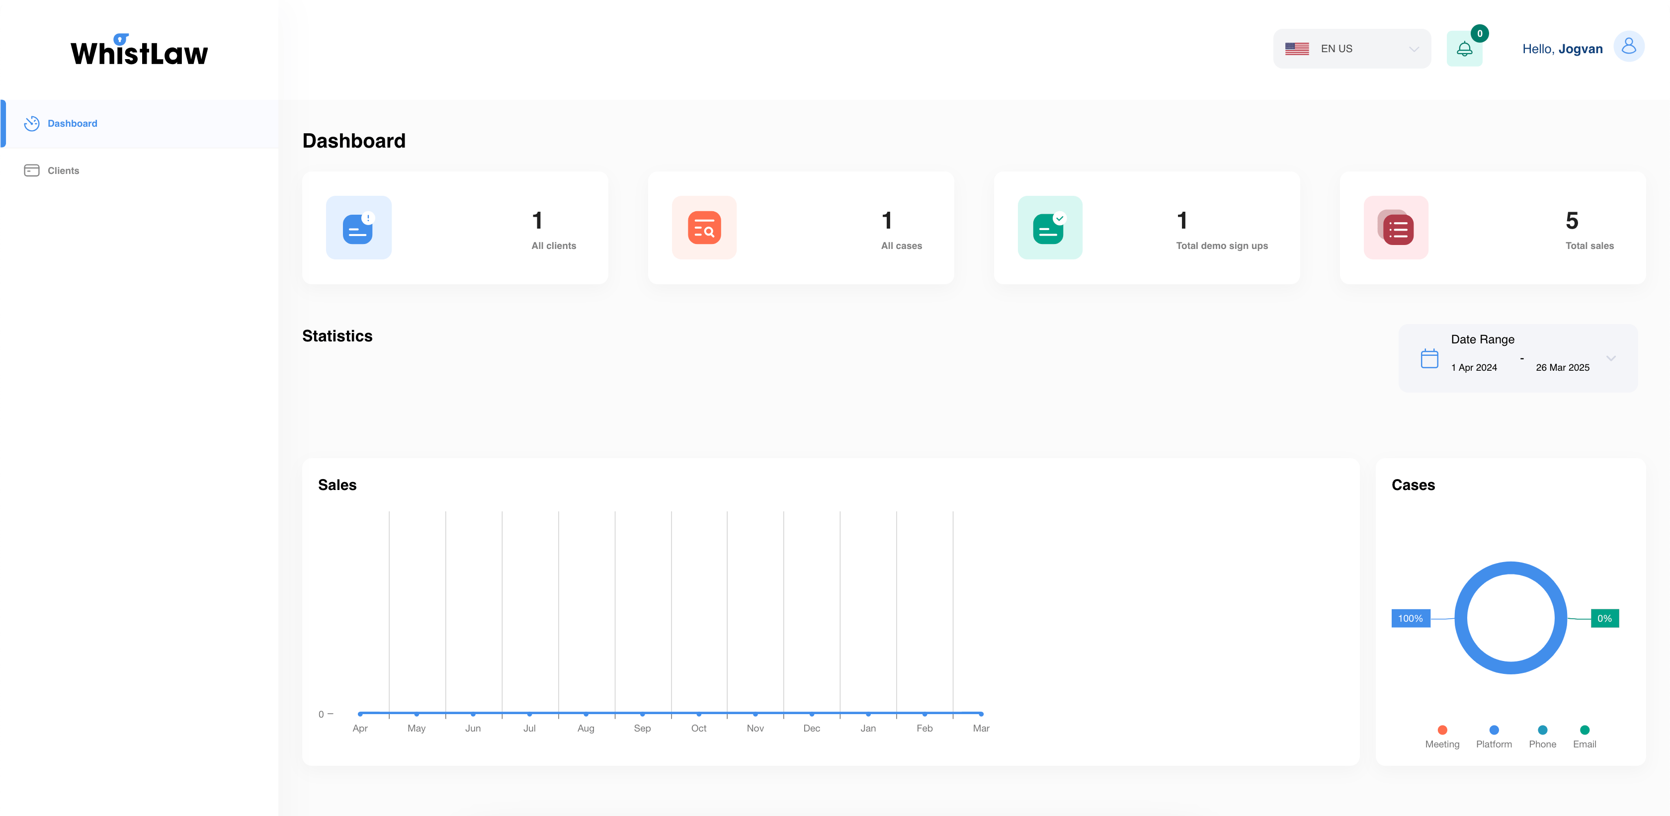Click the orange All cases search icon
1670x816 pixels.
tap(704, 228)
